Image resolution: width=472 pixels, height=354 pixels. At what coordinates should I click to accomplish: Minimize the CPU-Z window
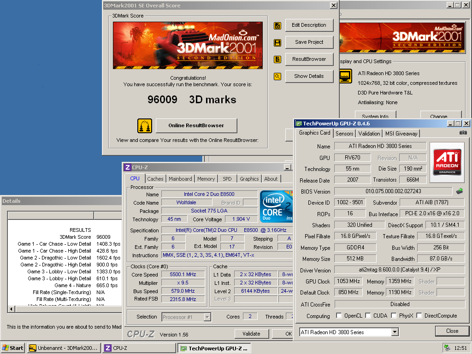[x=288, y=167]
